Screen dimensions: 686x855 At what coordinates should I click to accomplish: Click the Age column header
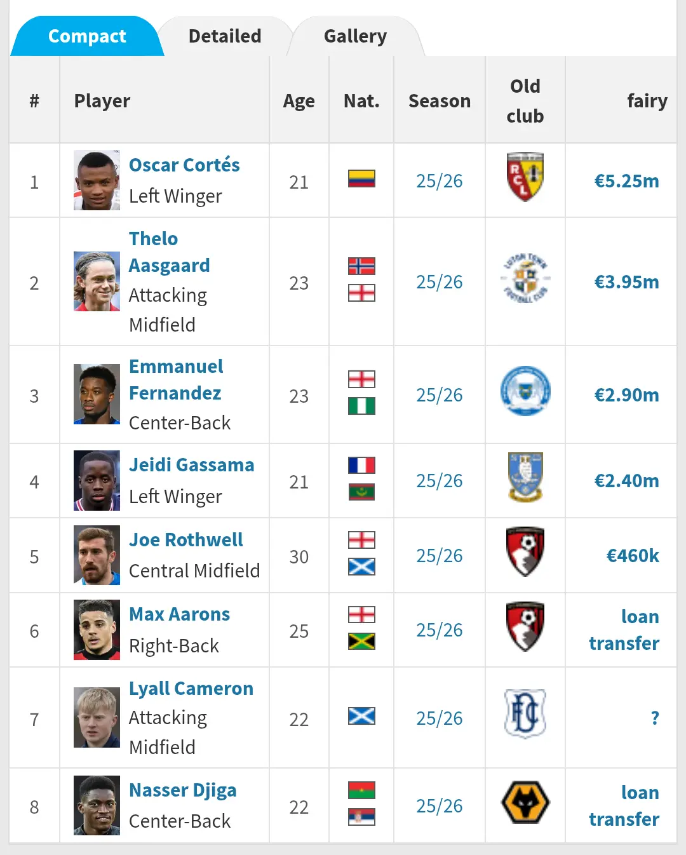[299, 101]
